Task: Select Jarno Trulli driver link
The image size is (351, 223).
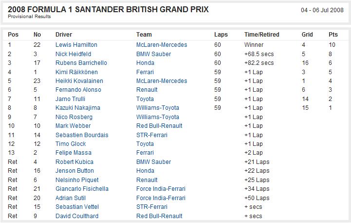Action: pyautogui.click(x=70, y=99)
